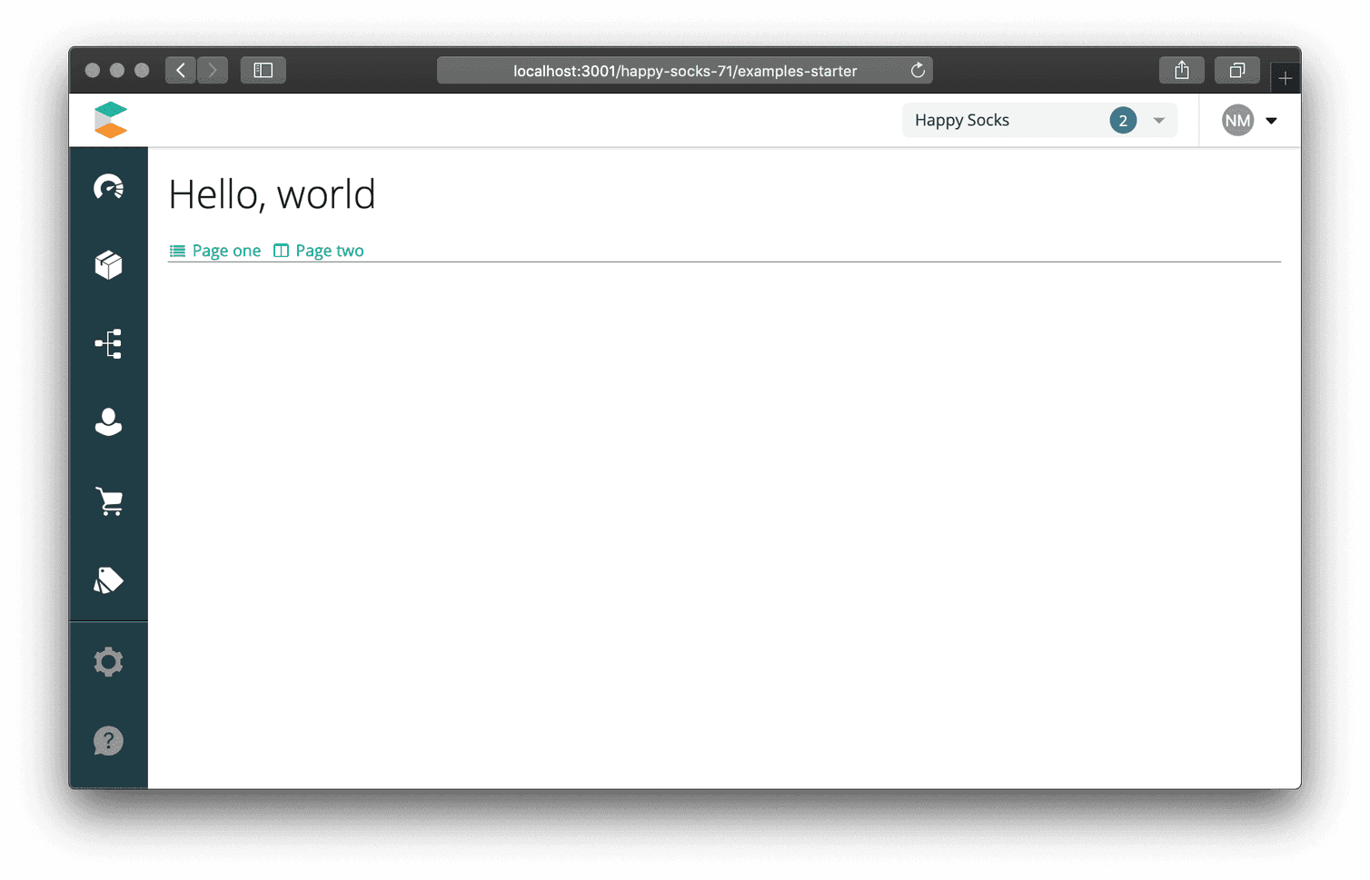Select the products box icon in sidebar
Screen dimensions: 1370x880
point(108,264)
